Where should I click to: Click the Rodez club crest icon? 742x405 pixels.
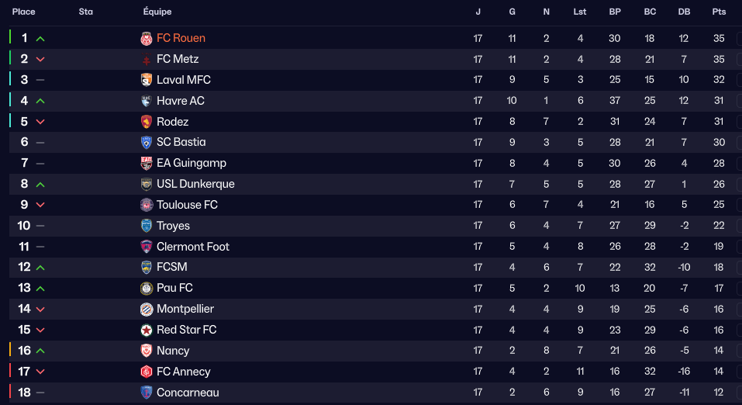pos(147,122)
